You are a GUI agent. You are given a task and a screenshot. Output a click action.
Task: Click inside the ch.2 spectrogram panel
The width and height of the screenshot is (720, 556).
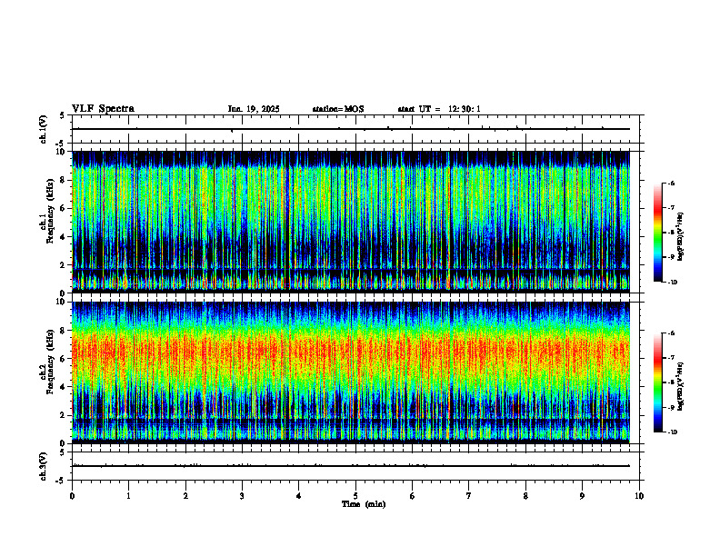click(351, 372)
